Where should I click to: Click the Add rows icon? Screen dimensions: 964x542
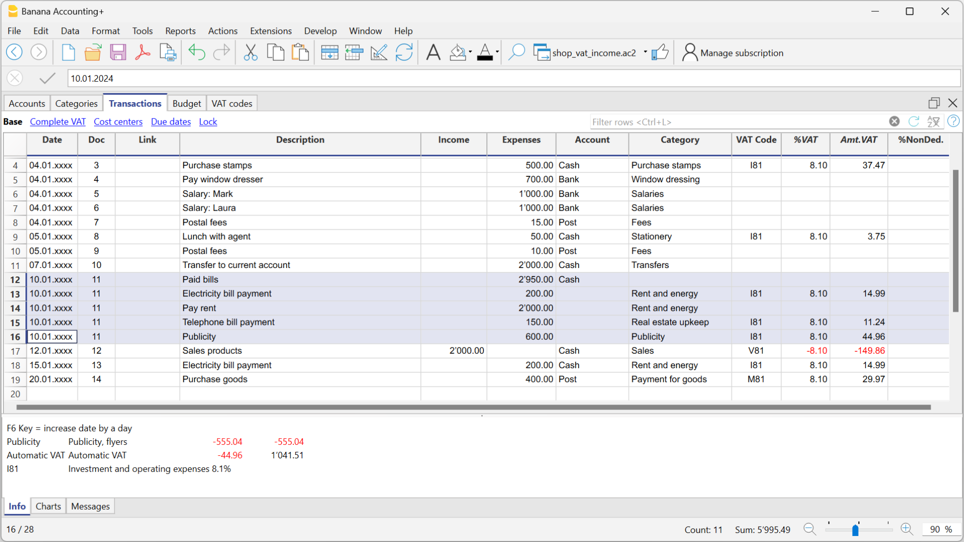[x=329, y=52]
